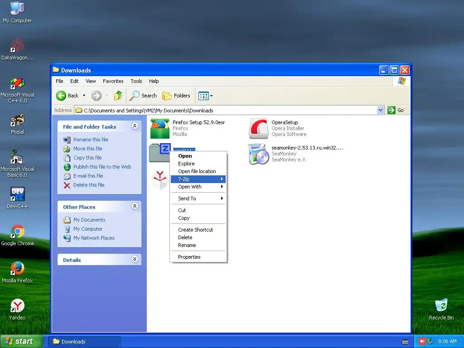Click the green Back arrow button
464x348 pixels.
61,96
